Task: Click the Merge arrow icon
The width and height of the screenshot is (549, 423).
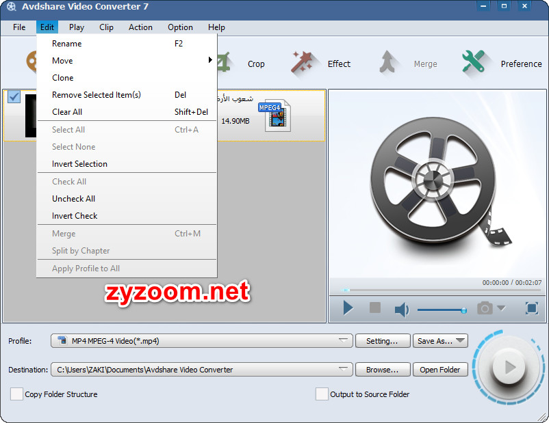Action: 387,62
